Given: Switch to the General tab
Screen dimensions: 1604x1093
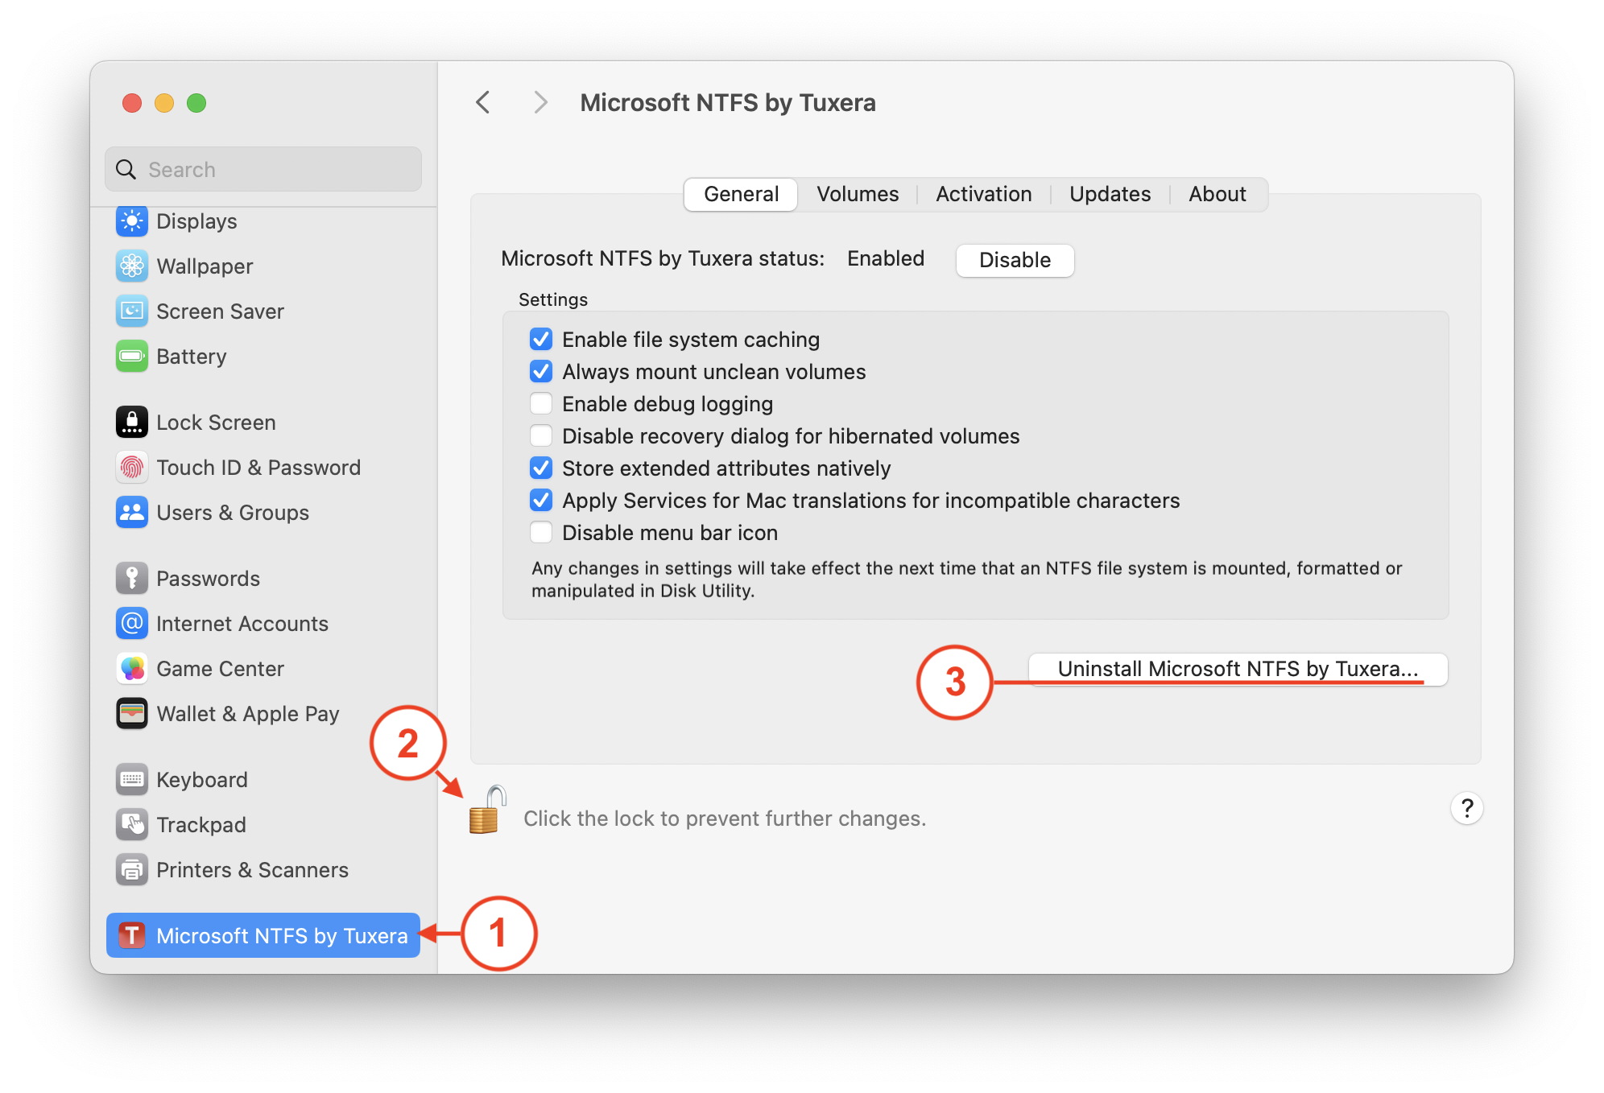Looking at the screenshot, I should pos(741,195).
